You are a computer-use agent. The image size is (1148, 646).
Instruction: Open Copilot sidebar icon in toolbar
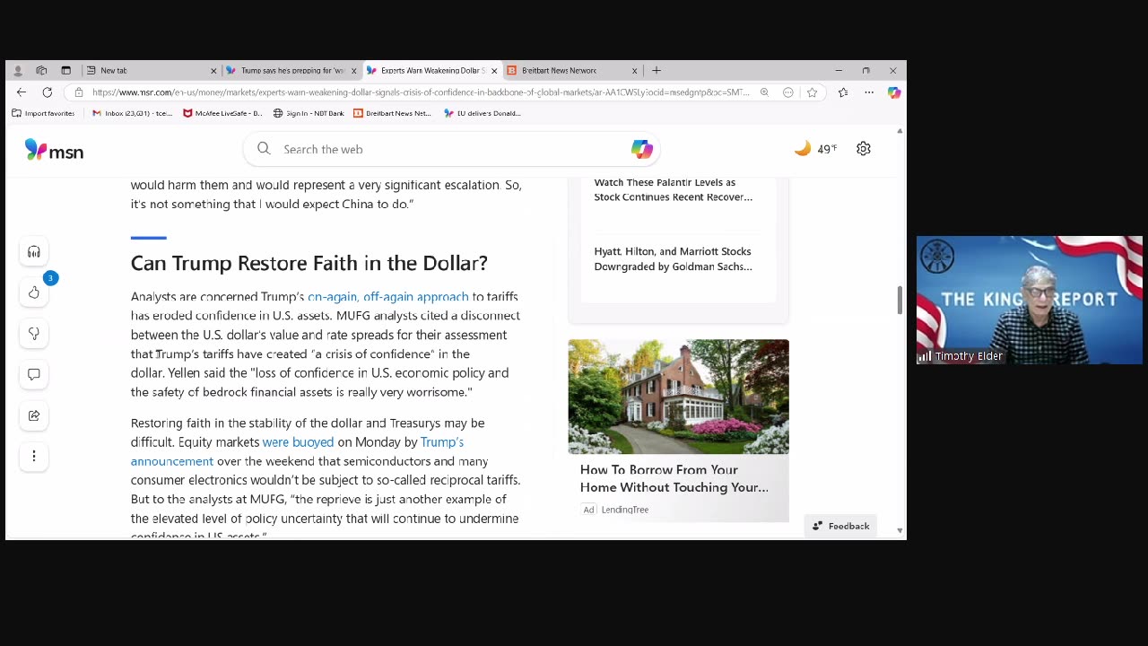point(894,92)
